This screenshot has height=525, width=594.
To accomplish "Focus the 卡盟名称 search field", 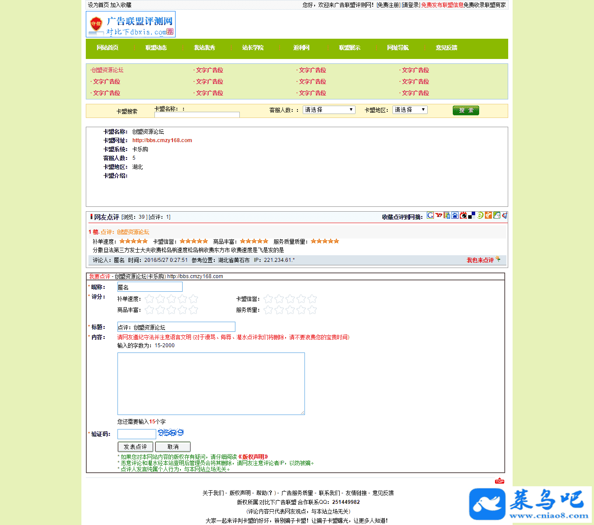I will (x=197, y=115).
